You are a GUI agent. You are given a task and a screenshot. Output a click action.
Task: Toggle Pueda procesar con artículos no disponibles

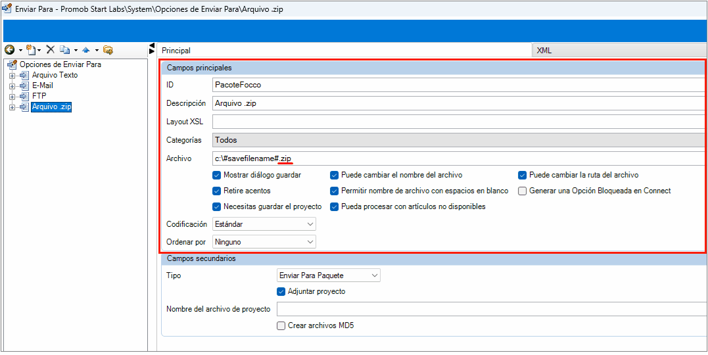334,206
